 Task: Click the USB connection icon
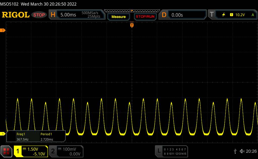pos(235,151)
